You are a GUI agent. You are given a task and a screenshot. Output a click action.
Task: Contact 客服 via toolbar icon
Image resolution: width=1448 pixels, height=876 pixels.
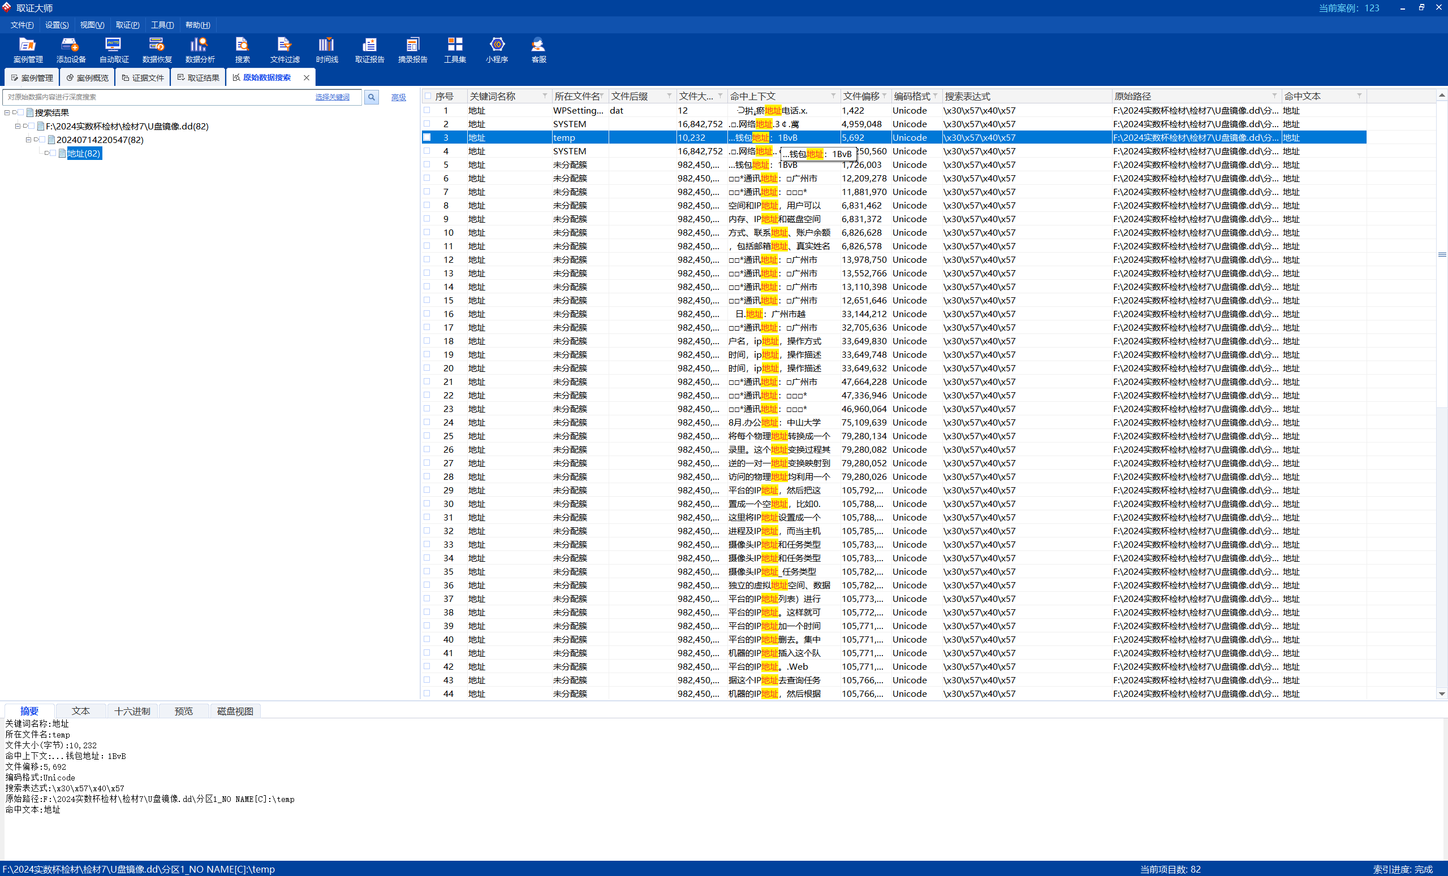(x=538, y=50)
